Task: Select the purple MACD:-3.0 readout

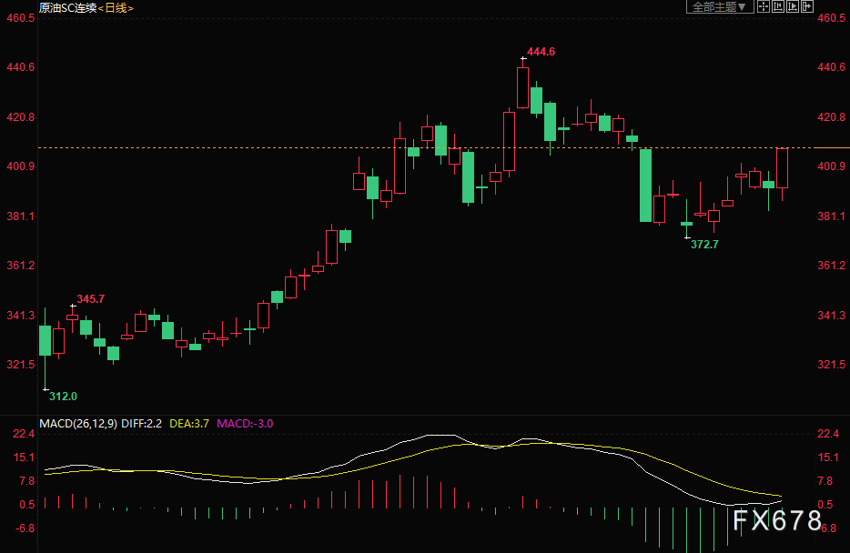Action: [245, 424]
